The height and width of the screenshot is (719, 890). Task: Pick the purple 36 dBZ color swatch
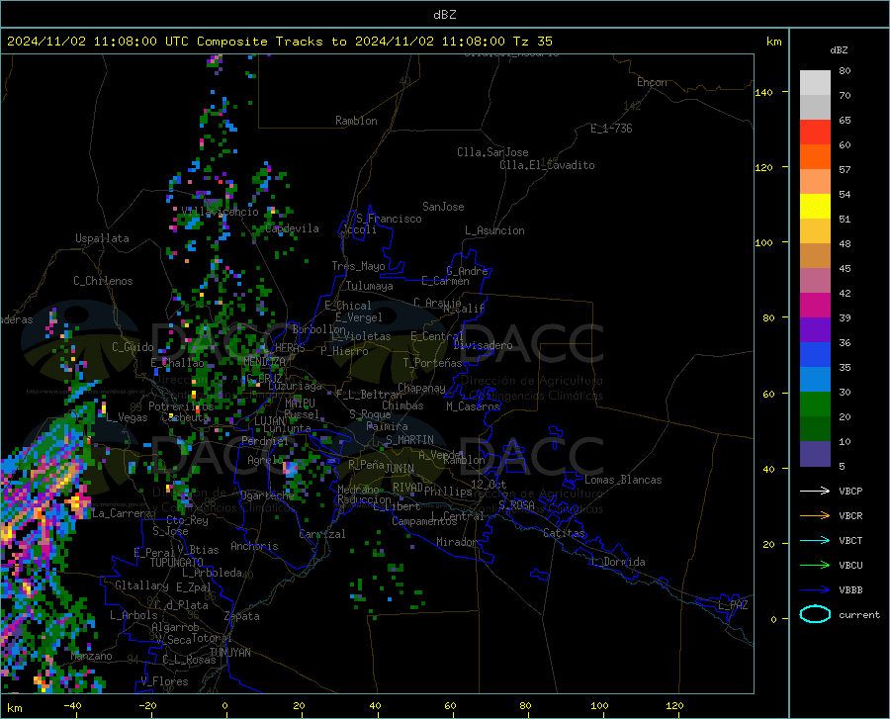point(815,330)
